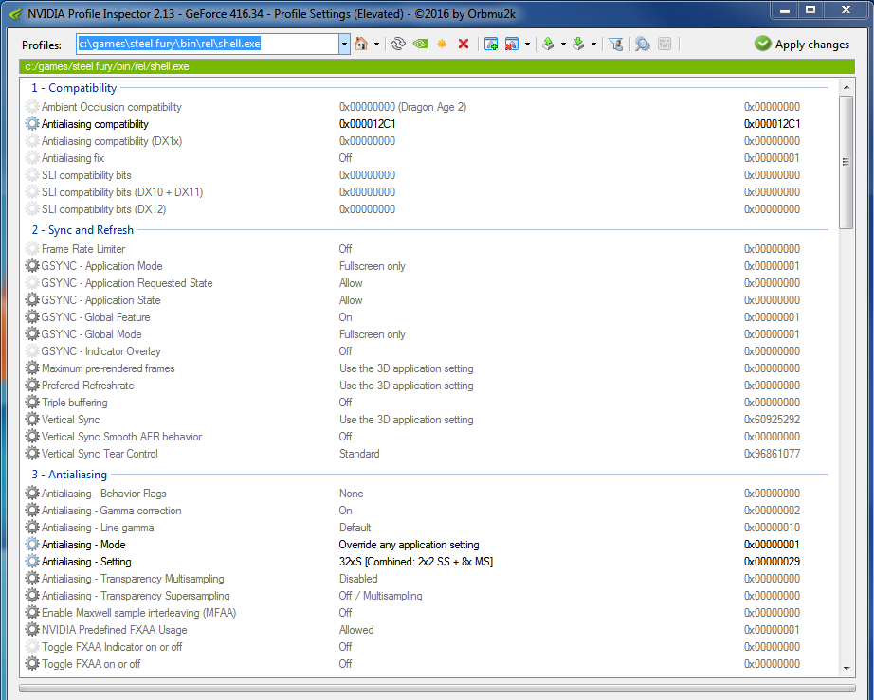Click the gear icon beside Vertical Sync
874x700 pixels.
click(x=32, y=420)
